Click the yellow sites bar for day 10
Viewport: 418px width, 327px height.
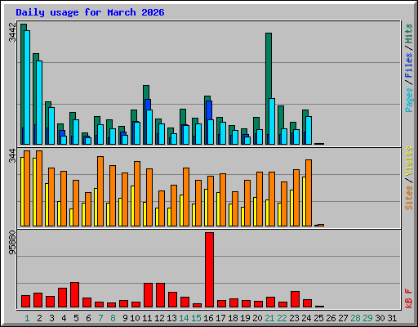(132, 206)
